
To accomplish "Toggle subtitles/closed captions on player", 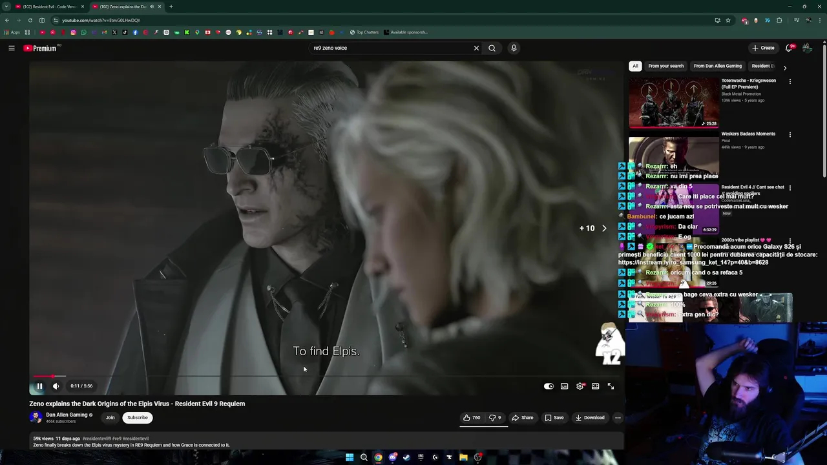I will [564, 386].
